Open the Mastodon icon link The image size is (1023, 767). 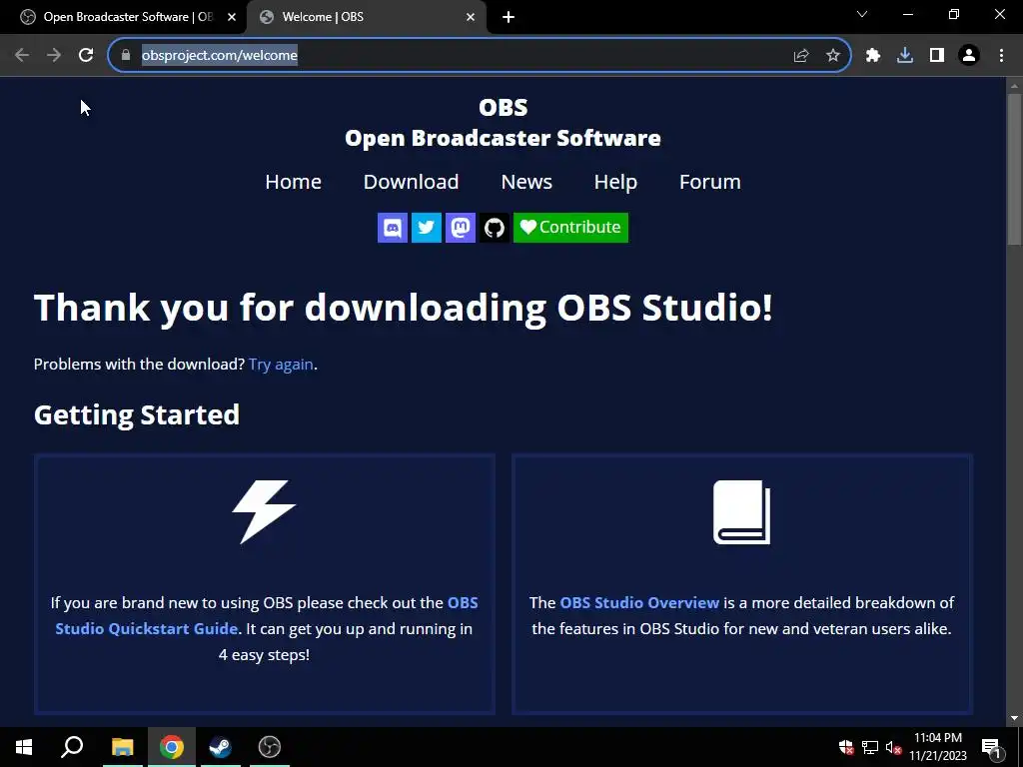click(x=460, y=228)
